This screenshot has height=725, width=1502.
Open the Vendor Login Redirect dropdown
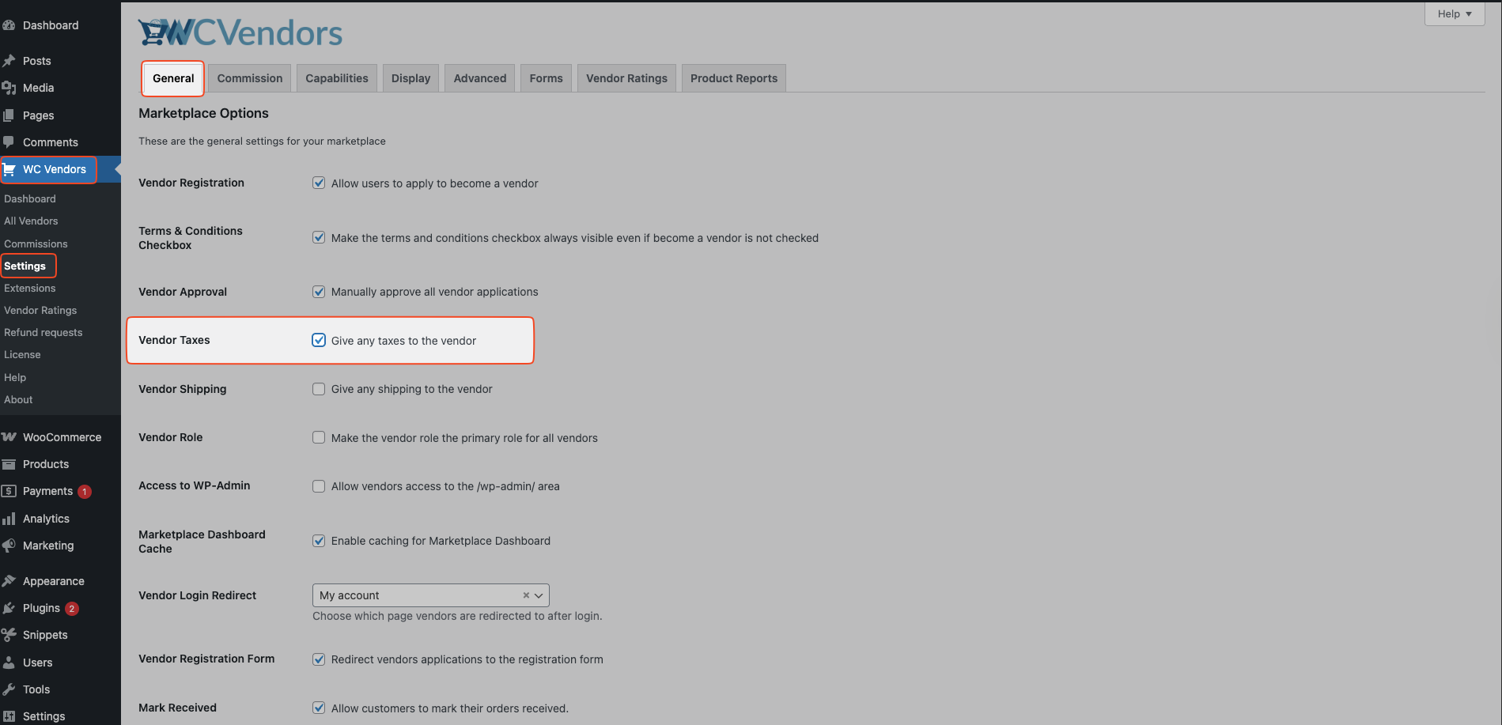tap(430, 595)
